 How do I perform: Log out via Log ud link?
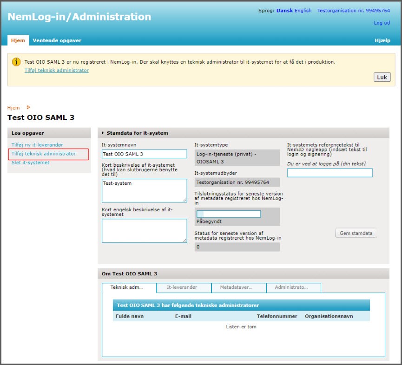(x=382, y=23)
